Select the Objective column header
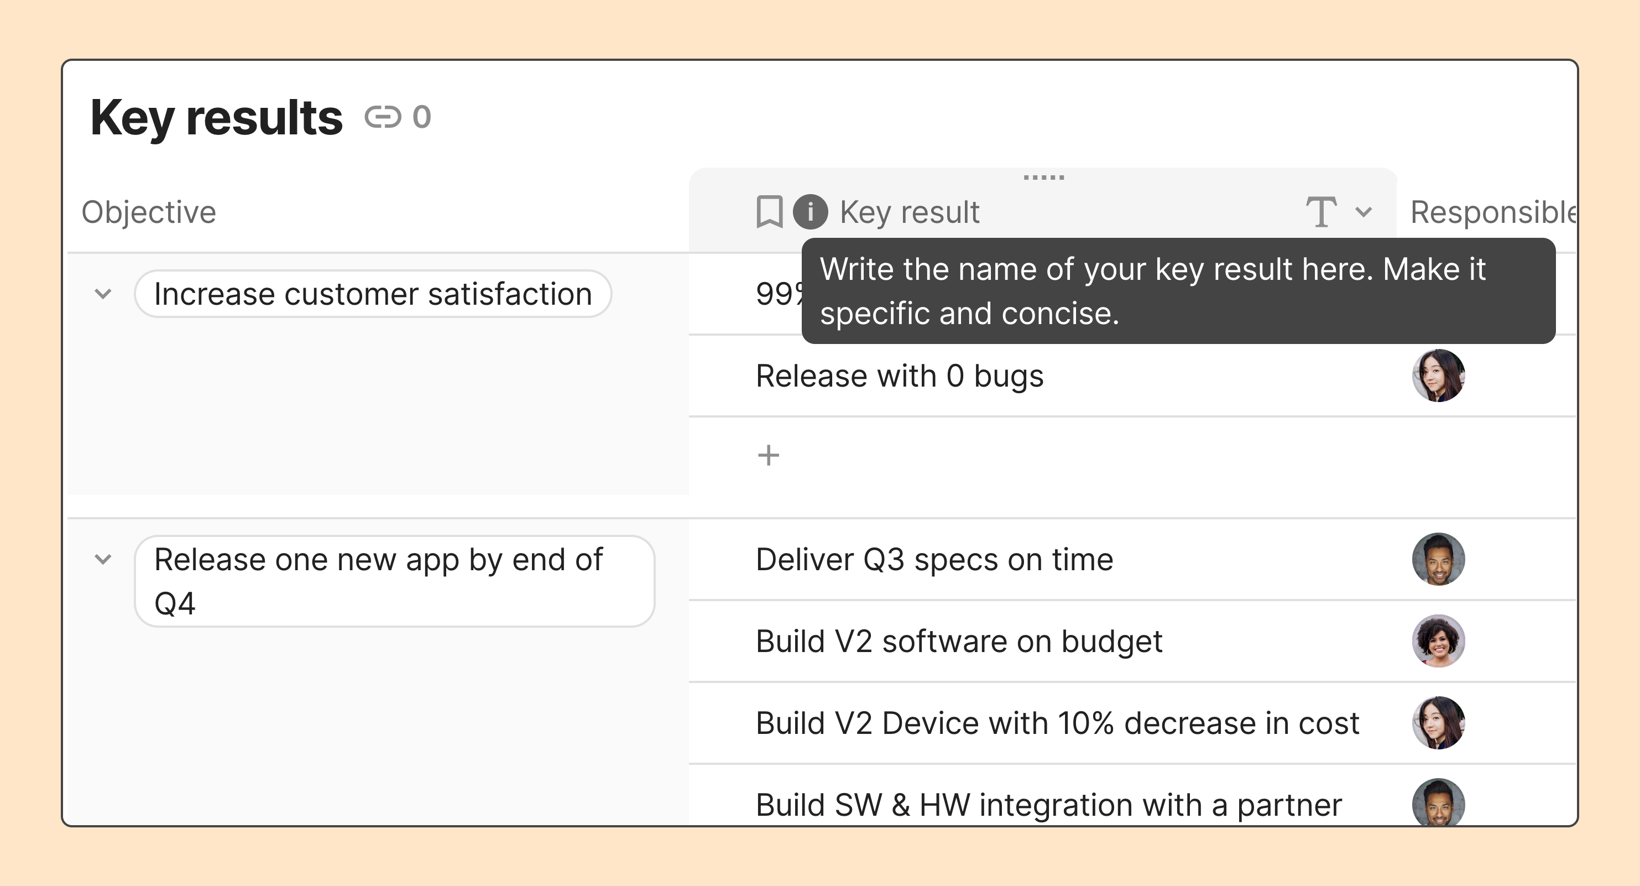This screenshot has width=1640, height=886. point(149,212)
